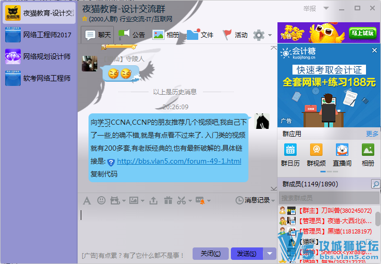The width and height of the screenshot is (381, 264).
Task: Click 守陵人's avatar picture
Action: (x=90, y=64)
